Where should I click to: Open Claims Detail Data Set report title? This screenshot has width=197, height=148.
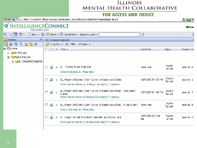coord(76,67)
